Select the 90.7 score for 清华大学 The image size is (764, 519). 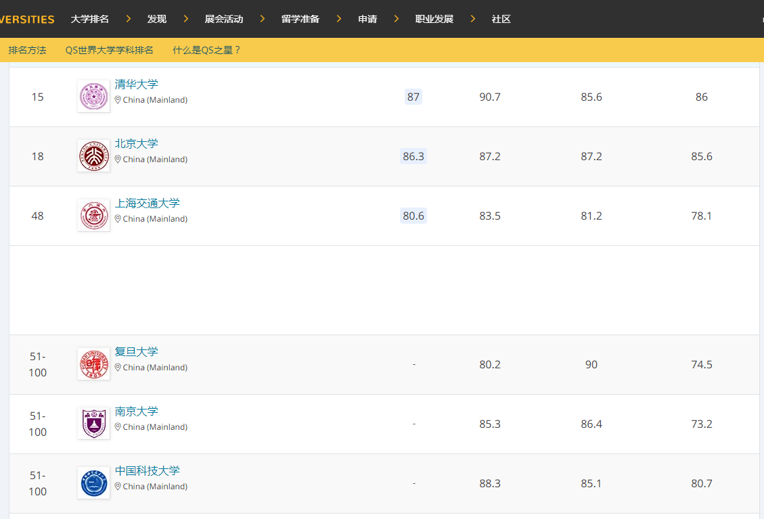[490, 97]
